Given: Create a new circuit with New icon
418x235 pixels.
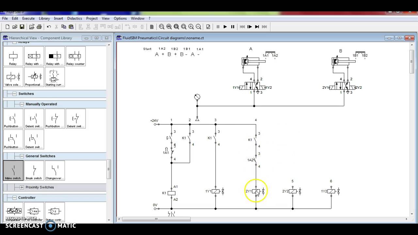Looking at the screenshot, I should click(8, 27).
